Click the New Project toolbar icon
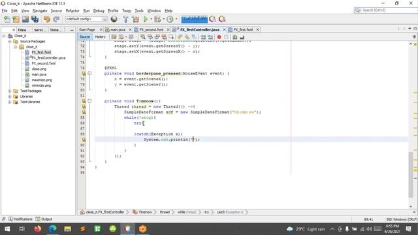 point(16,19)
